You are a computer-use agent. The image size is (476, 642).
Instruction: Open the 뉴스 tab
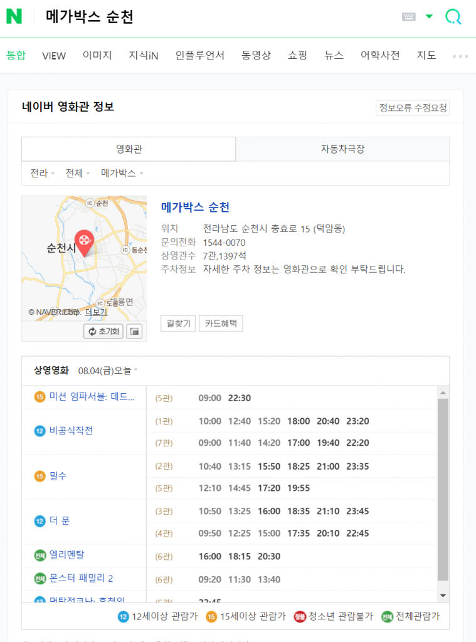[334, 55]
